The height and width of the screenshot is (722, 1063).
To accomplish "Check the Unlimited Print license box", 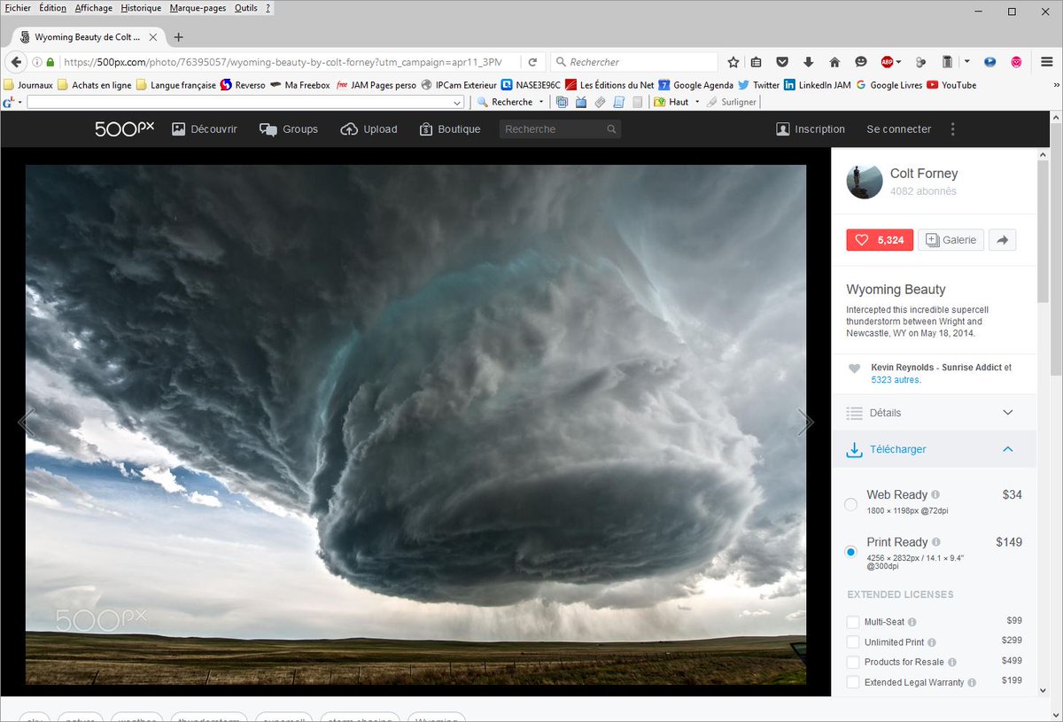I will click(x=853, y=642).
